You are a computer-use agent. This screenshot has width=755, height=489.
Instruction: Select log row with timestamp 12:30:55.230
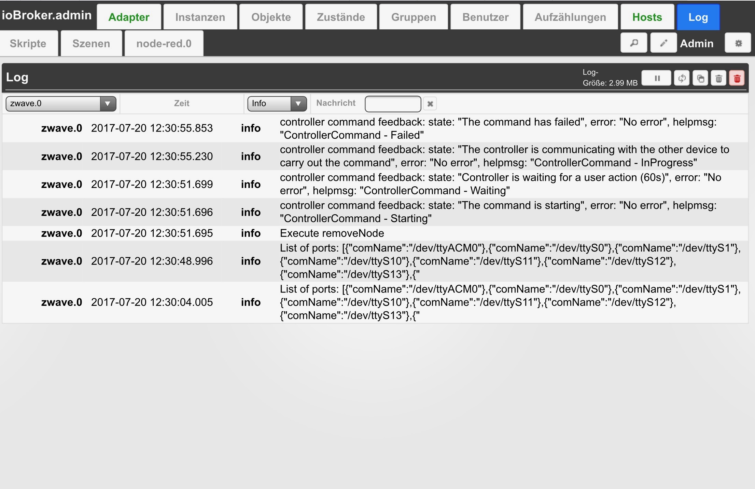coord(375,156)
